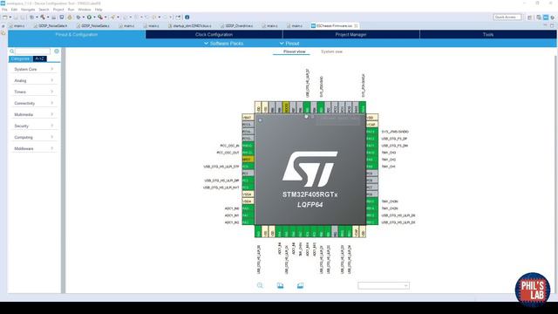The height and width of the screenshot is (314, 558).
Task: Click the pin labeled USB_OTG_FS_DP
Action: [x=372, y=139]
